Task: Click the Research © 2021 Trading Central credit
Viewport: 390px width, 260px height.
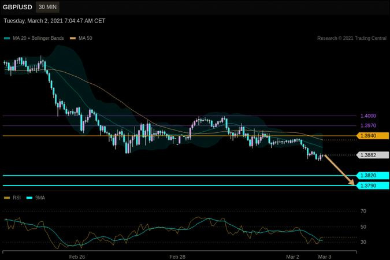Action: point(352,38)
